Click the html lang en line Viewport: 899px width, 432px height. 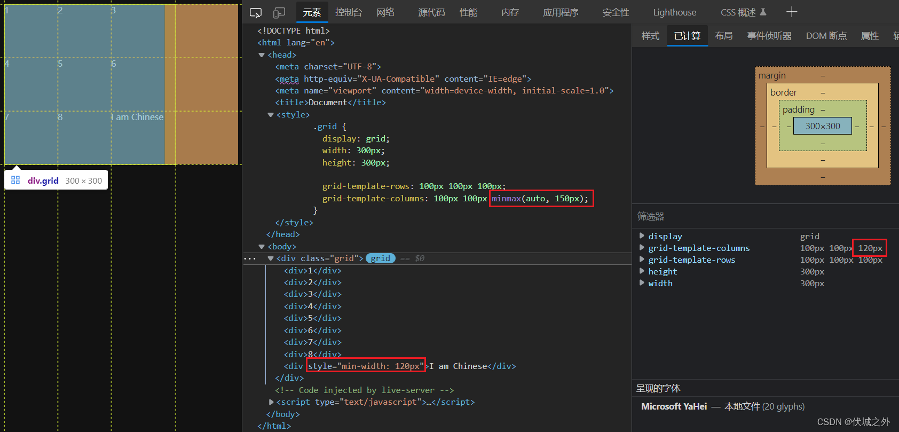pyautogui.click(x=296, y=43)
